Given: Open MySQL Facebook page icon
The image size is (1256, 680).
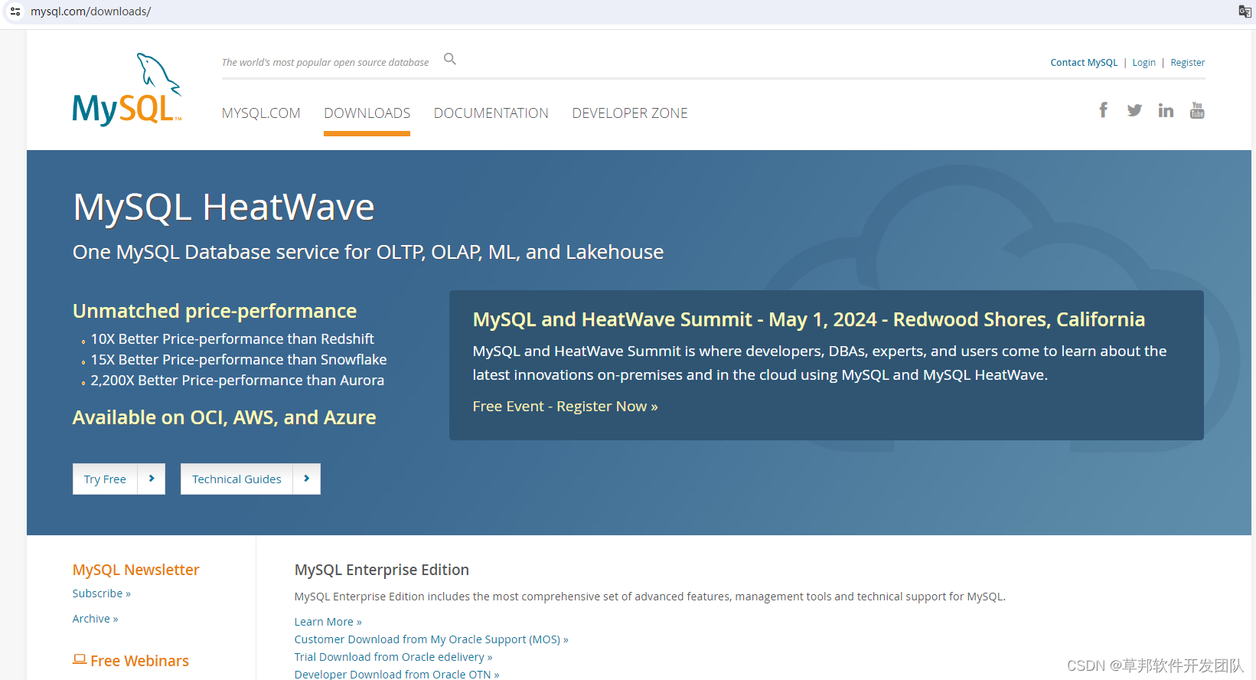Looking at the screenshot, I should pyautogui.click(x=1103, y=110).
